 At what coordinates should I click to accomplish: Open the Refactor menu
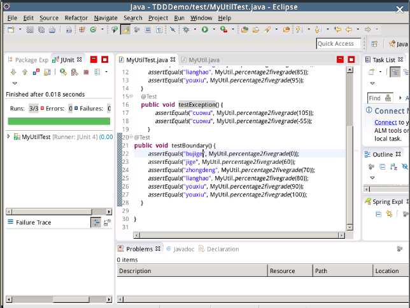click(76, 18)
